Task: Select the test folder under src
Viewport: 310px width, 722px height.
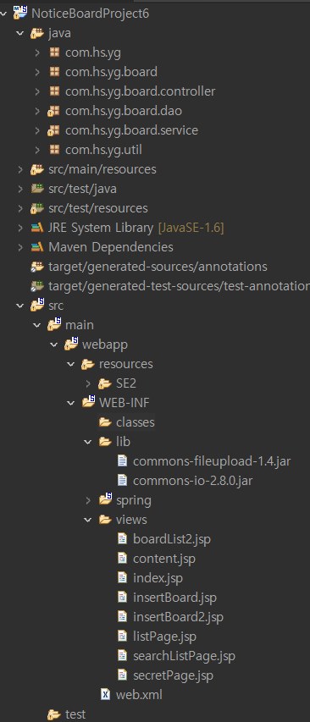Action: 75,714
